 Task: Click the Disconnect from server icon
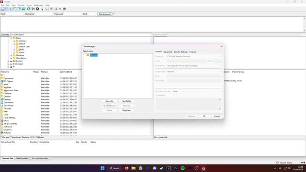(x=42, y=9)
